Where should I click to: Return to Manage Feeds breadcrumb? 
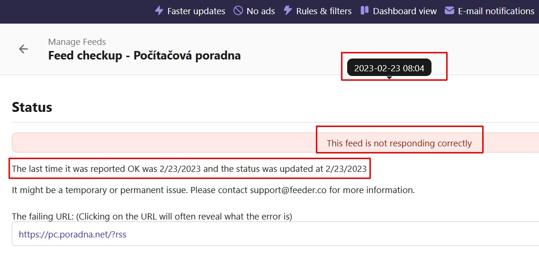[77, 42]
